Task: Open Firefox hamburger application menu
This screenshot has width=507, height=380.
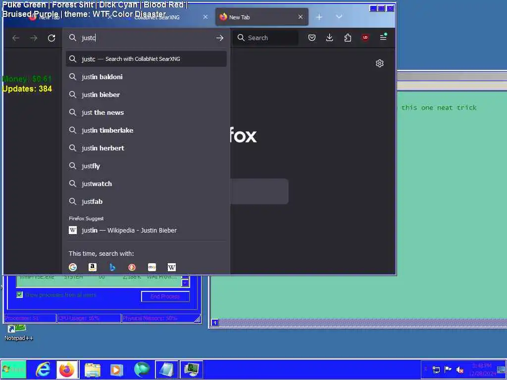Action: 383,38
